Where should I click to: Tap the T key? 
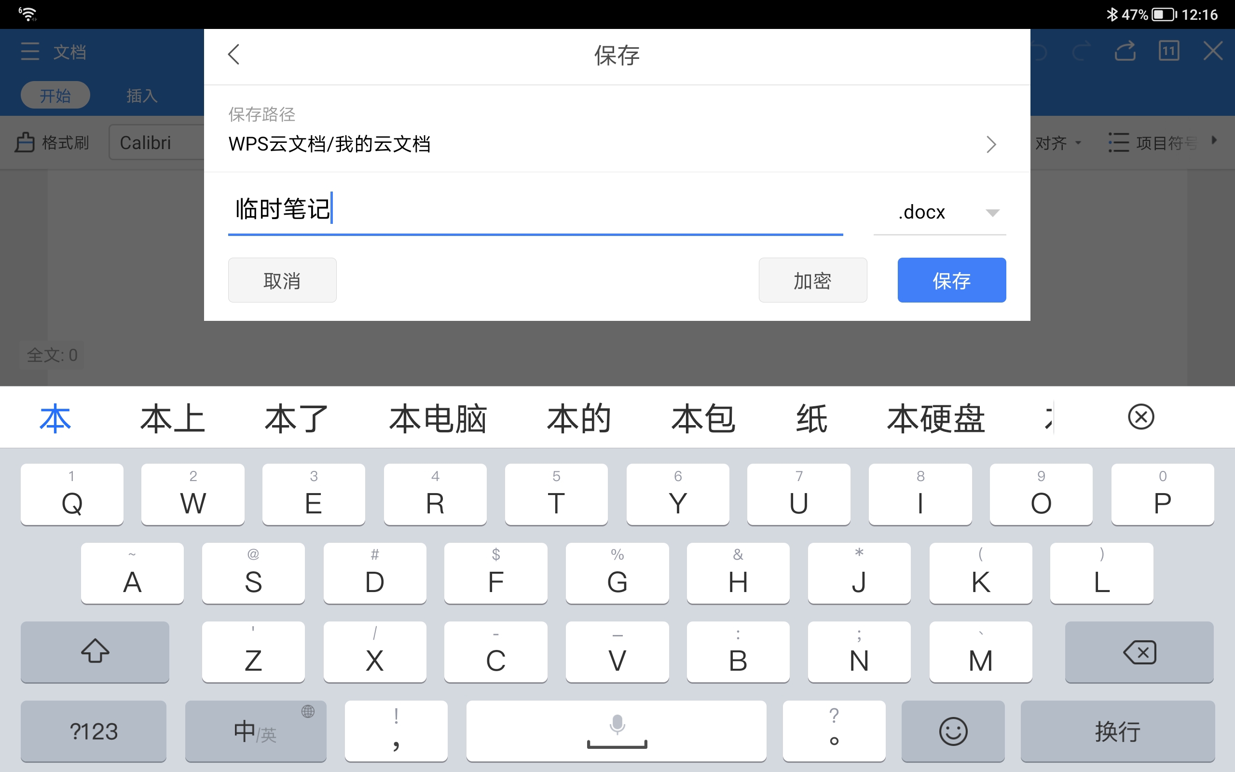pos(556,494)
